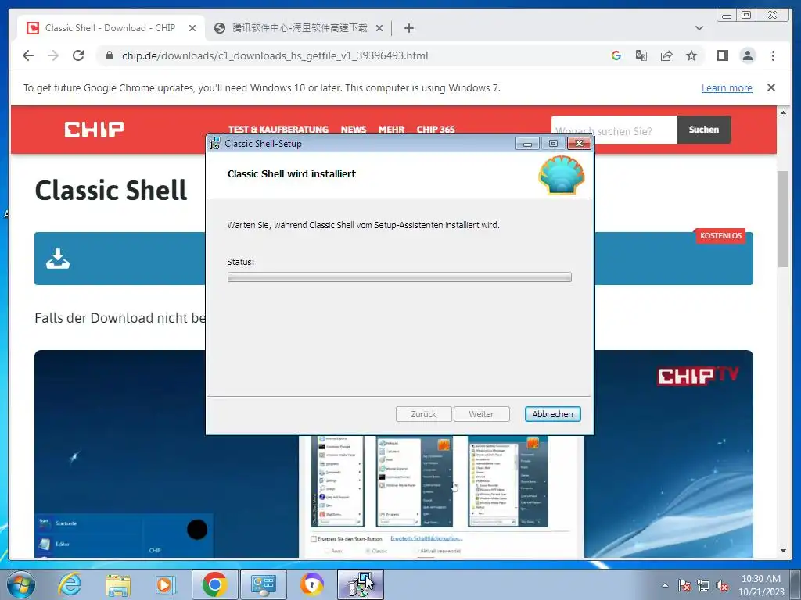This screenshot has width=801, height=600.
Task: Open the News menu item
Action: [x=354, y=130]
